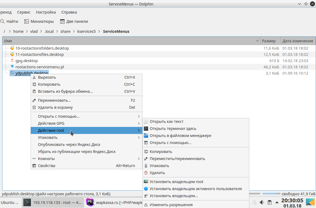
Task: Click the folder icon beside Открыть в файловом менеджере
Action: (146, 136)
